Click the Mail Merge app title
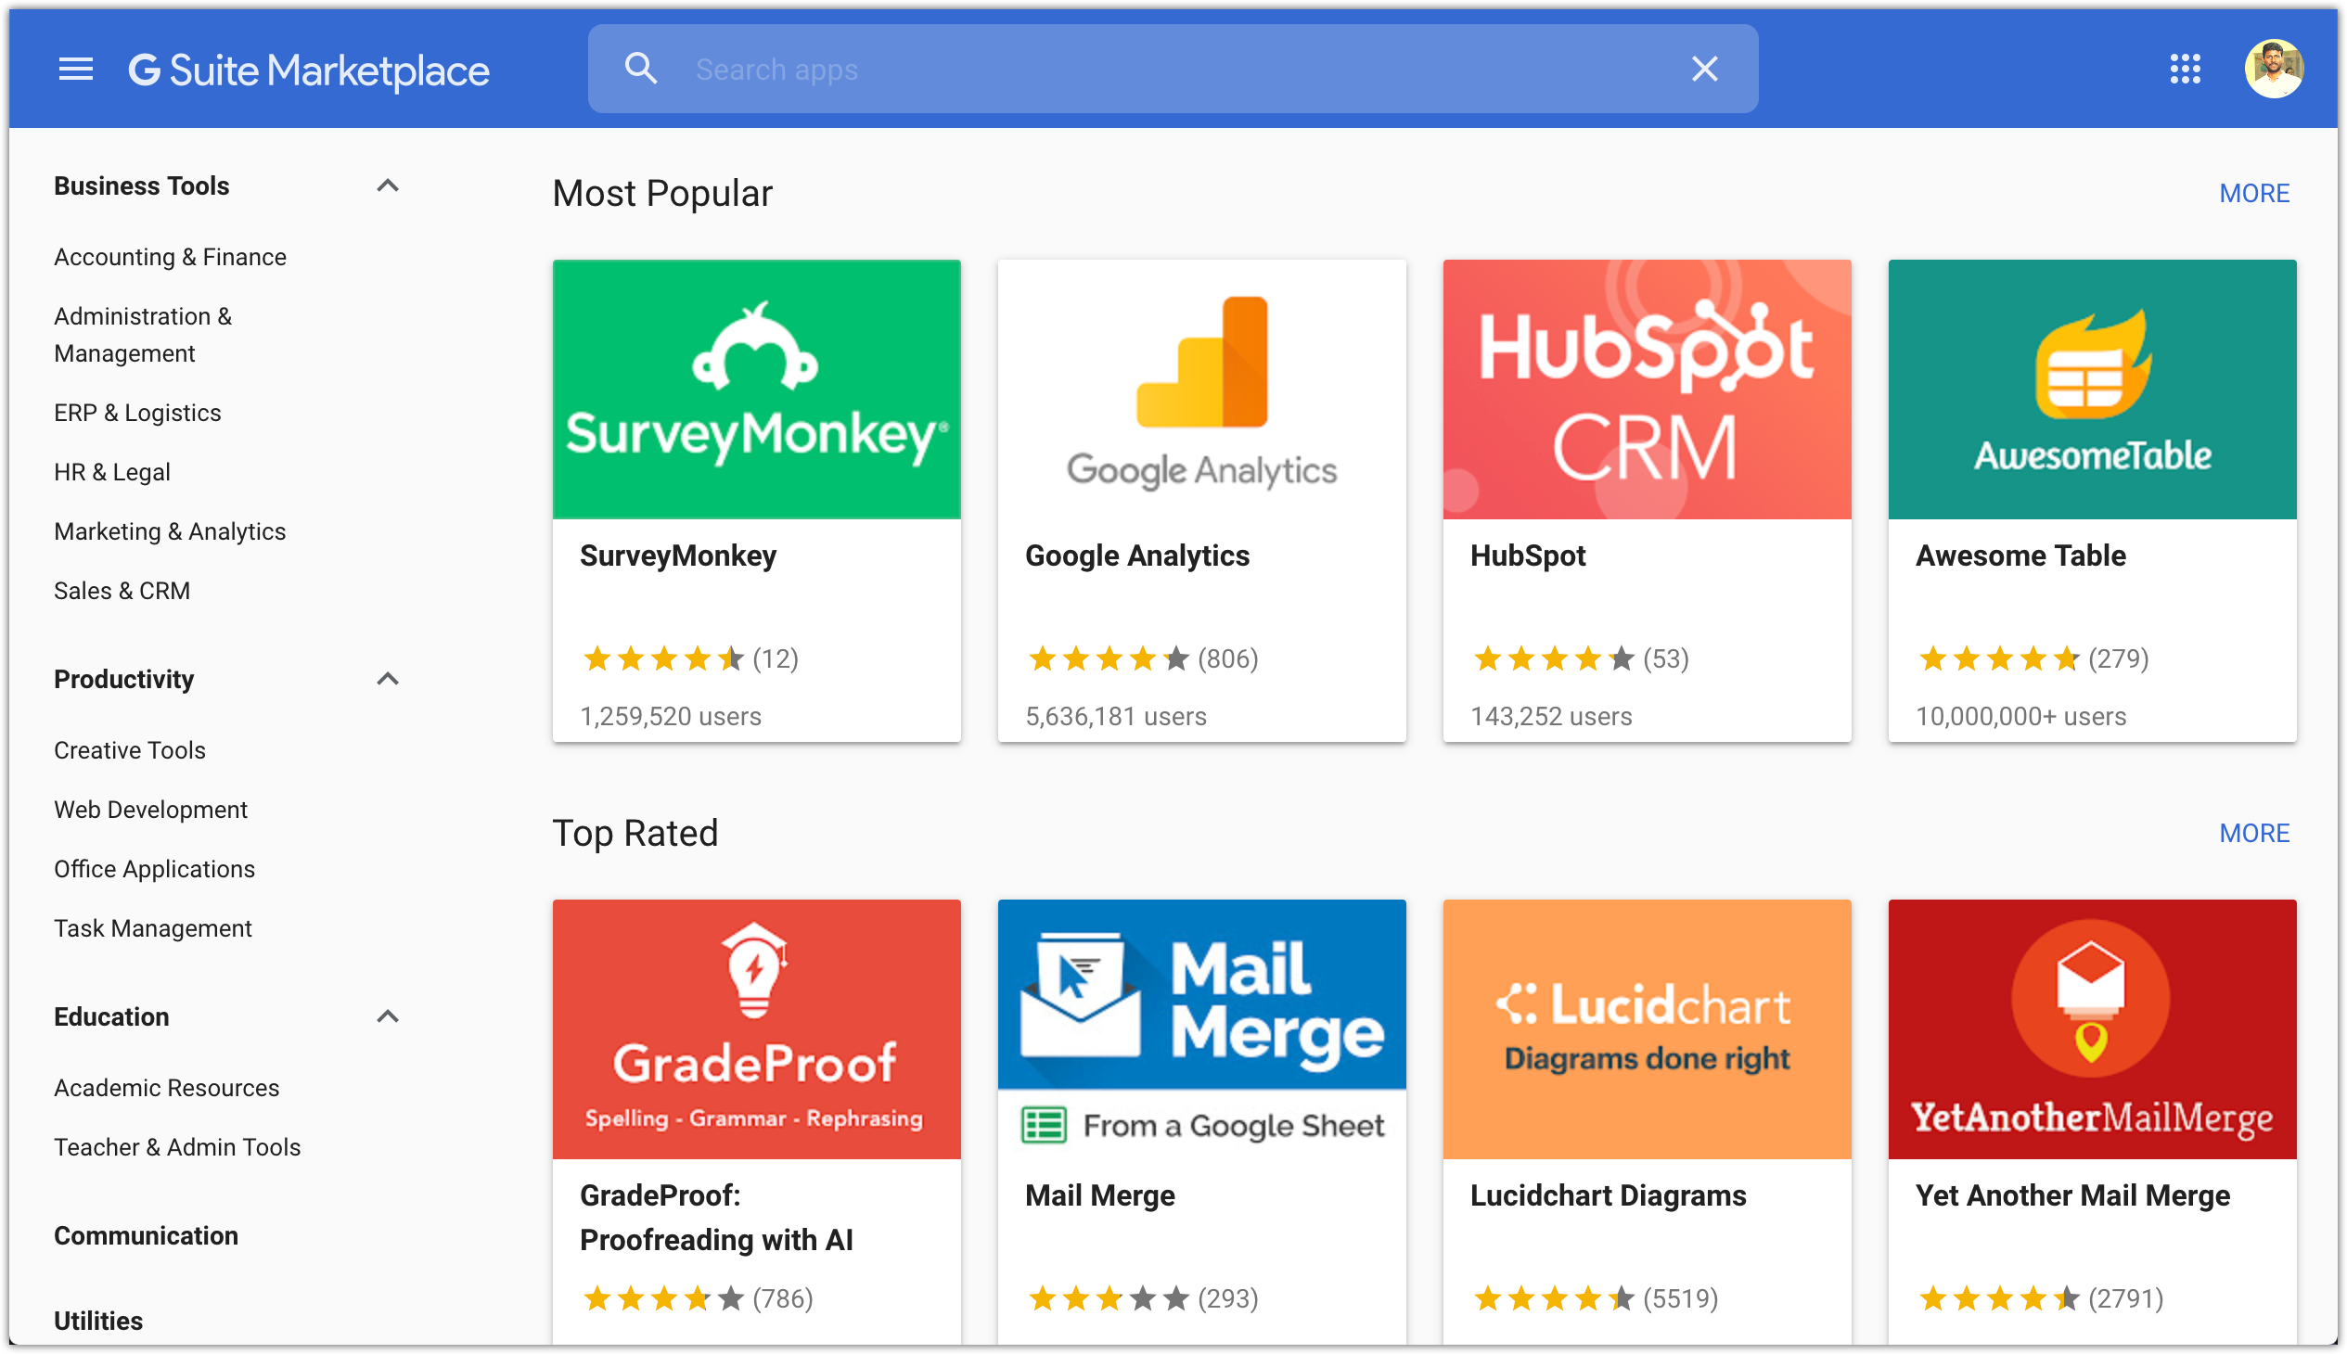The image size is (2347, 1354). [1099, 1196]
